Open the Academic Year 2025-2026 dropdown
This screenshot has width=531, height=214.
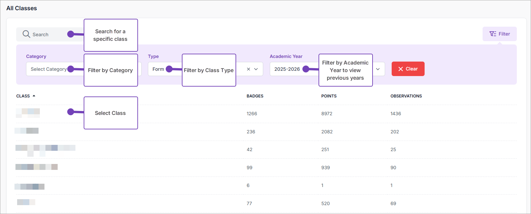[287, 69]
